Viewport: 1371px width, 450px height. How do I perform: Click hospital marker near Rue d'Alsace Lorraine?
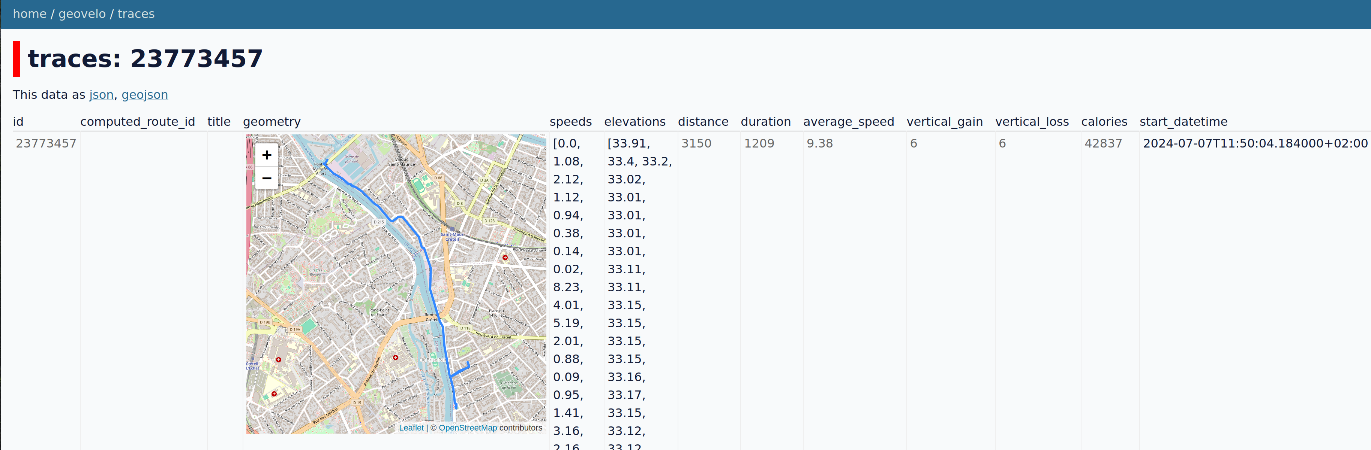coord(504,258)
